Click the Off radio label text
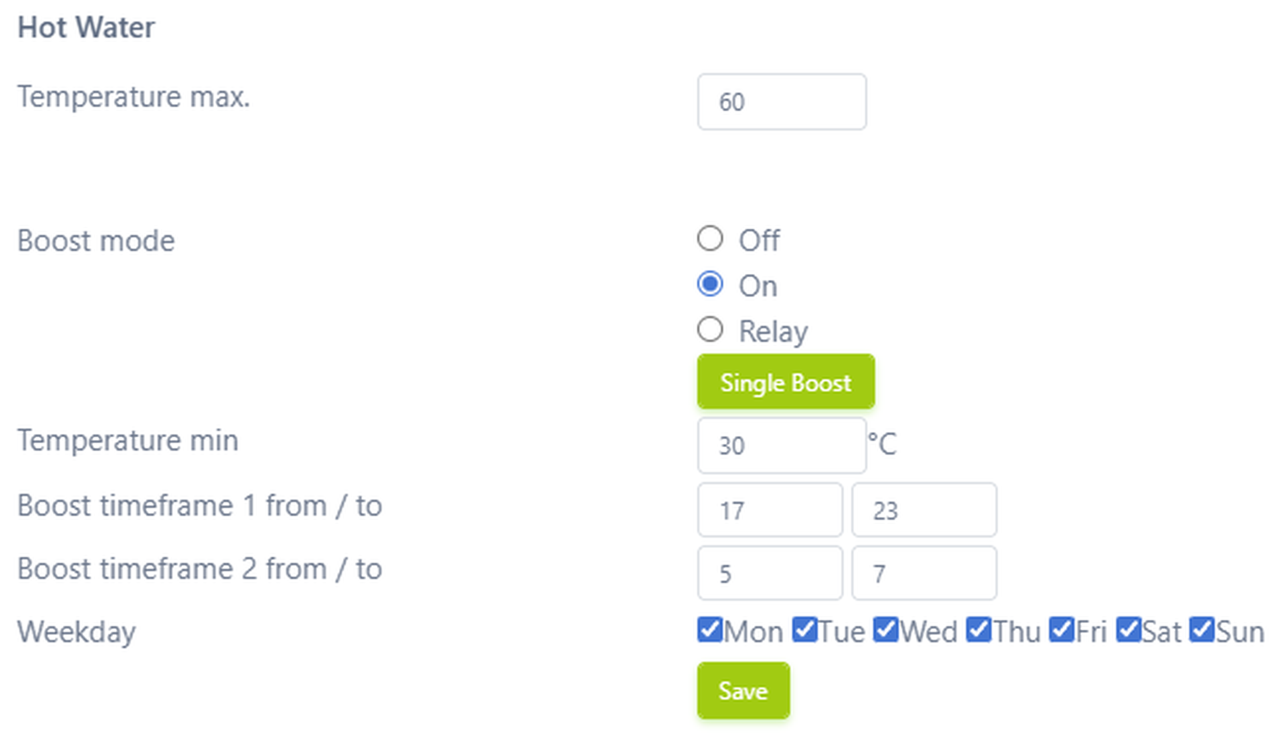 coord(759,240)
